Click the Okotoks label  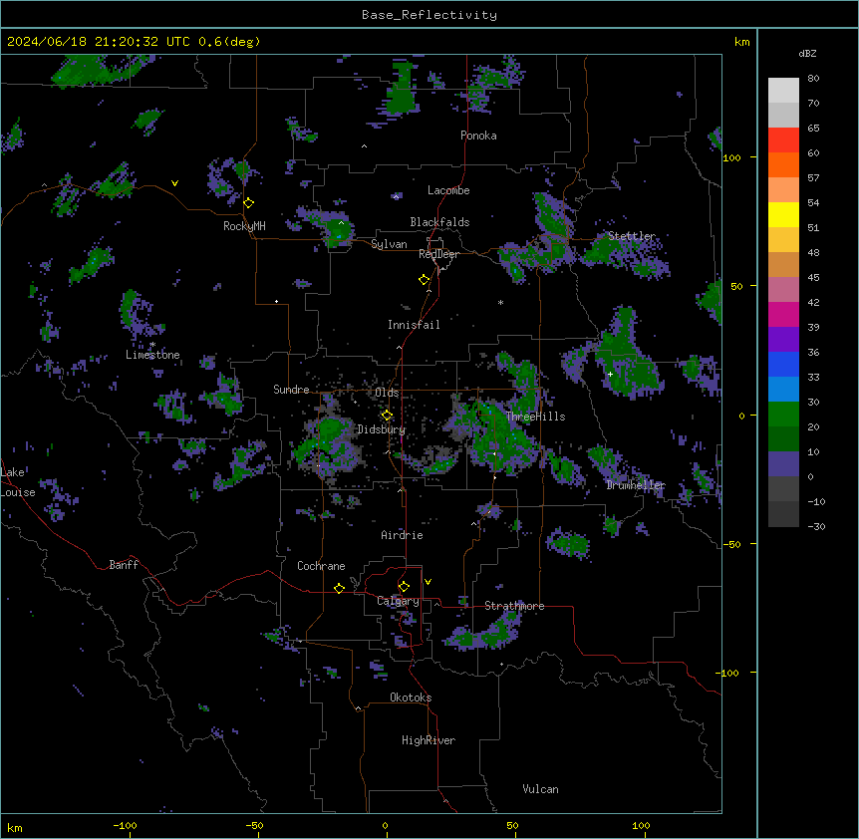coord(411,698)
